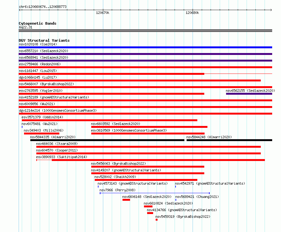Viewport: 281px width, 232px height.
Task: Open nsv528002 (Shaikh2009) variant label
Action: pos(115,177)
